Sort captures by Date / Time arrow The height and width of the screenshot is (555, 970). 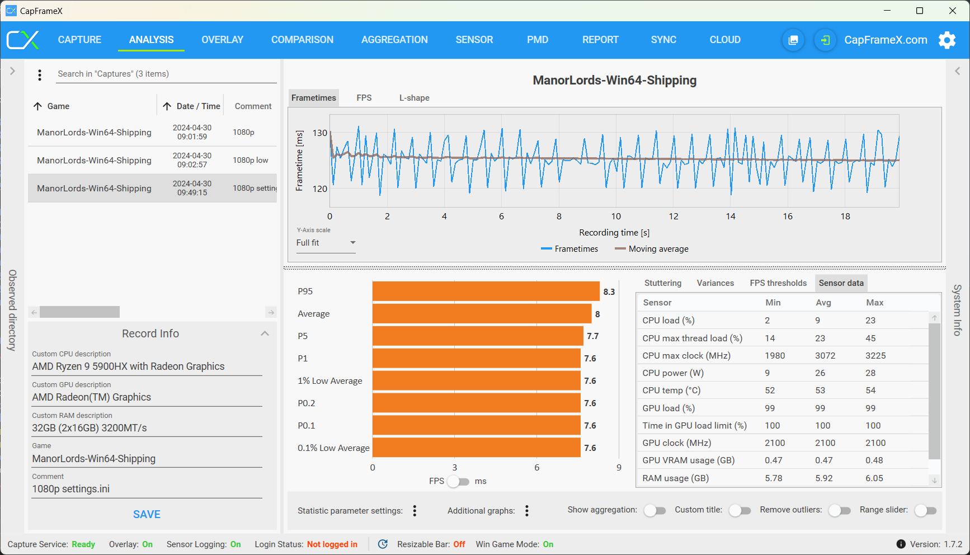tap(167, 106)
